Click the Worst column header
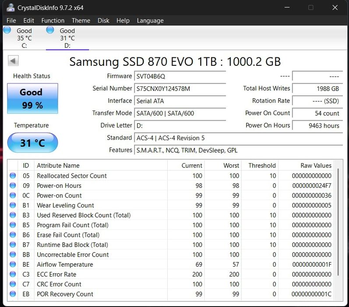 pos(223,165)
